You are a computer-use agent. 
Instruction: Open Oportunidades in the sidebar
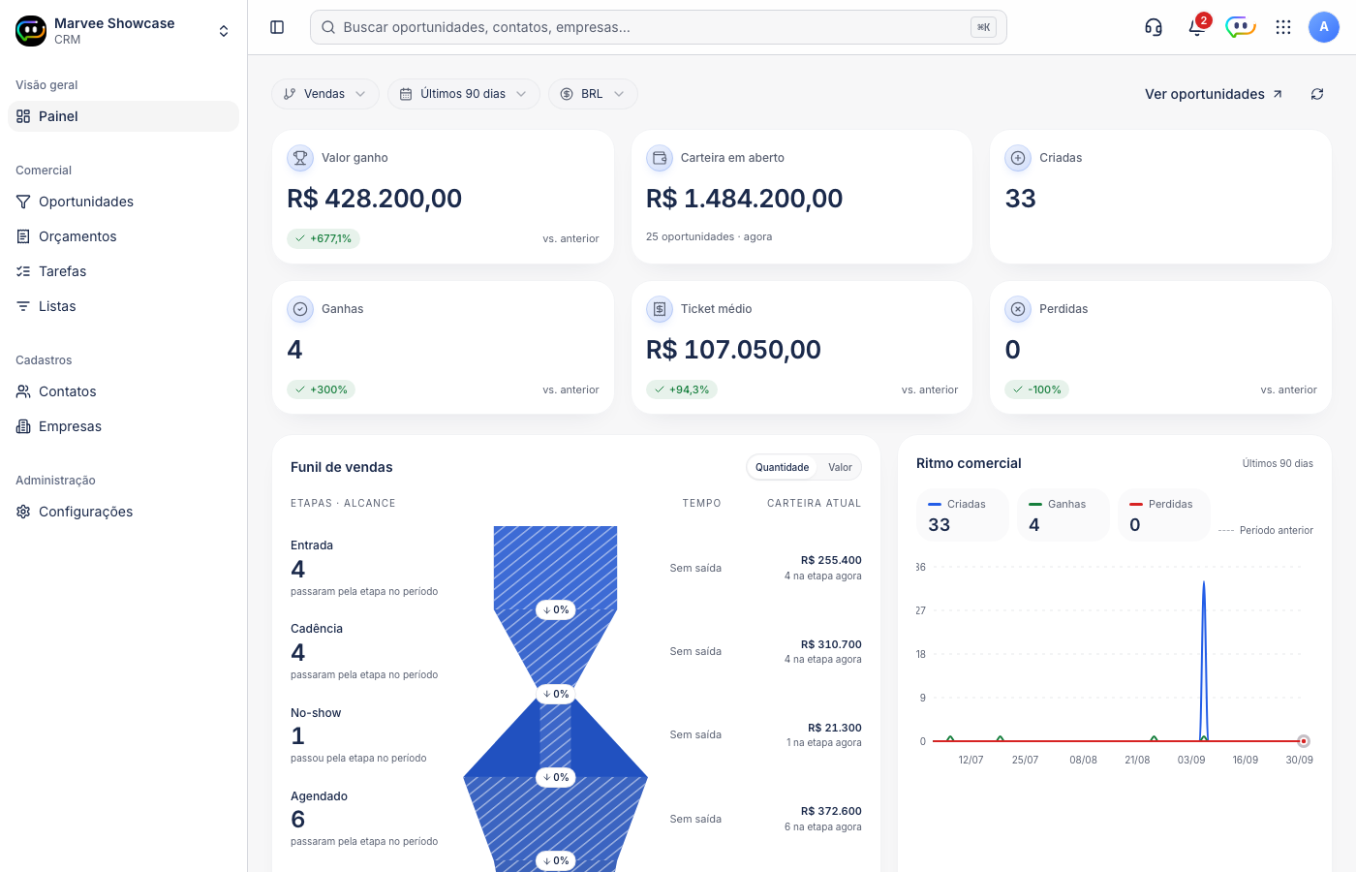tap(123, 202)
